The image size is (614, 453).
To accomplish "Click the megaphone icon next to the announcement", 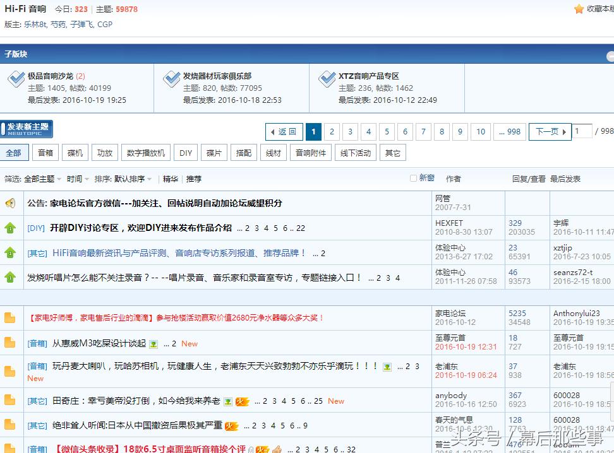I will click(11, 203).
